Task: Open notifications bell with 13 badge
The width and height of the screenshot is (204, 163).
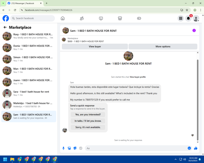Action: point(188,18)
